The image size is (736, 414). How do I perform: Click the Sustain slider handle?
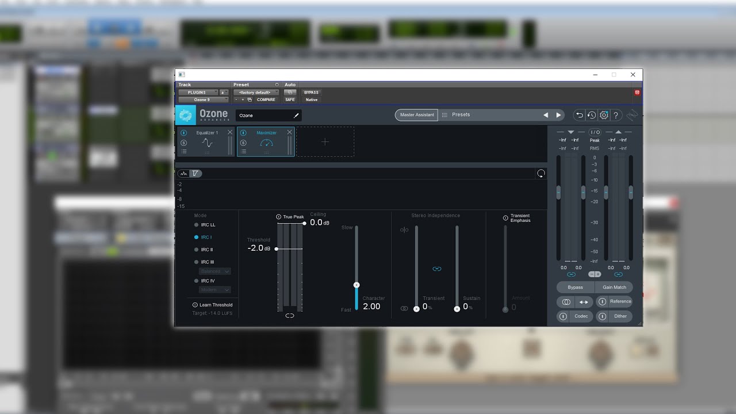(x=457, y=309)
